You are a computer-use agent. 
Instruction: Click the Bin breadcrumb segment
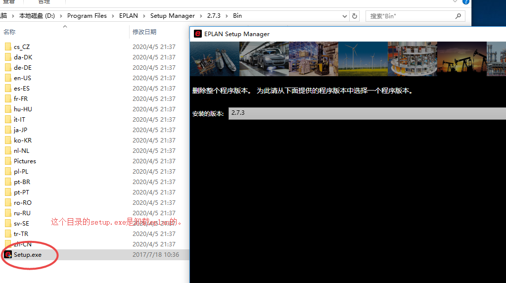tap(237, 16)
